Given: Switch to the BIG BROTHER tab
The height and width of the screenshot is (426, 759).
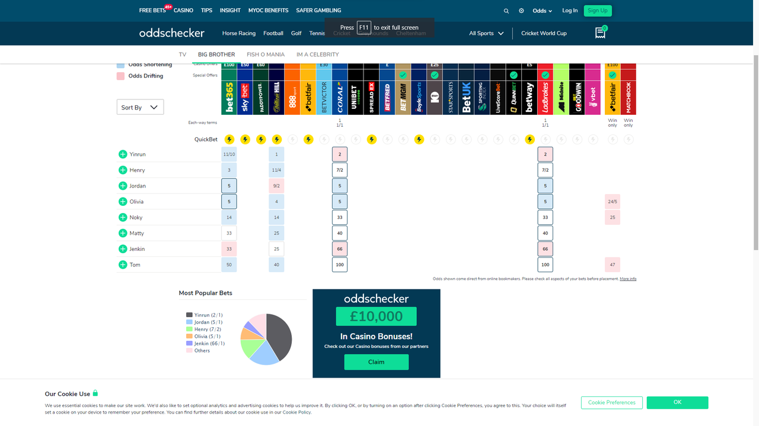Looking at the screenshot, I should coord(216,54).
